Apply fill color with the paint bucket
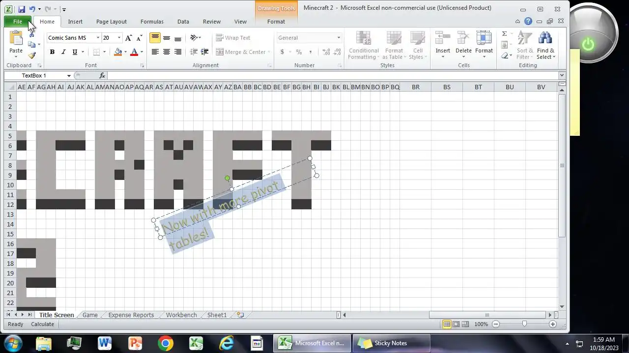The width and height of the screenshot is (629, 353). click(117, 52)
